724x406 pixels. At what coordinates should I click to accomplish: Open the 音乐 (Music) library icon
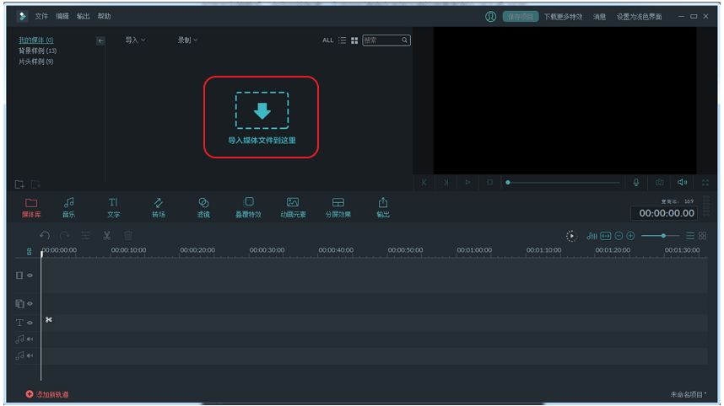pyautogui.click(x=68, y=207)
